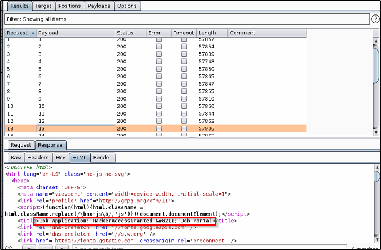Select the row with length 57847
381x250 pixels.
point(156,84)
